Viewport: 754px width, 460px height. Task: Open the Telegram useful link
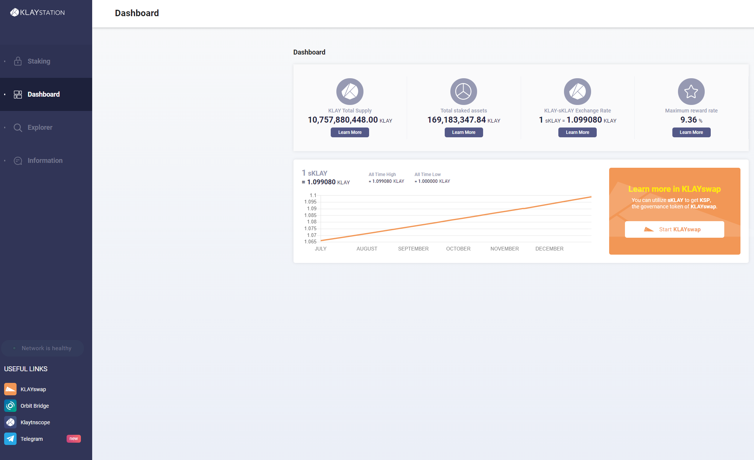point(32,439)
